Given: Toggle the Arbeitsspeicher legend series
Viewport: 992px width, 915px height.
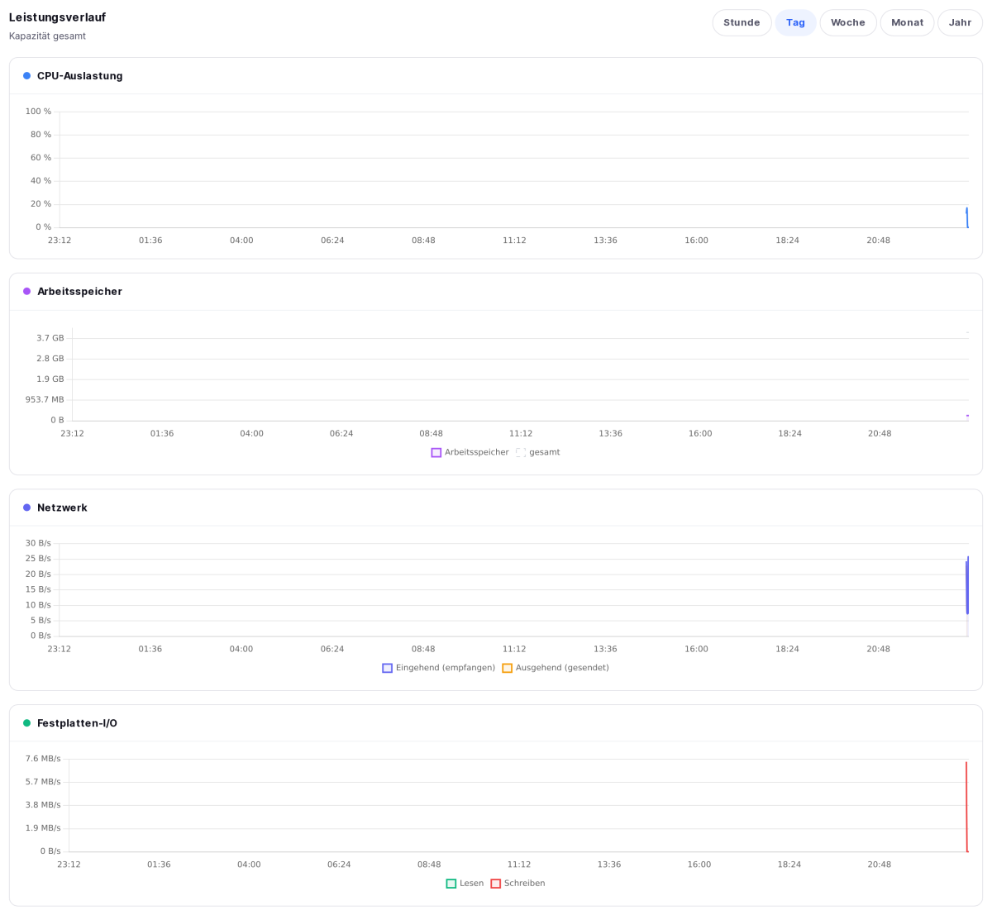Looking at the screenshot, I should tap(470, 452).
